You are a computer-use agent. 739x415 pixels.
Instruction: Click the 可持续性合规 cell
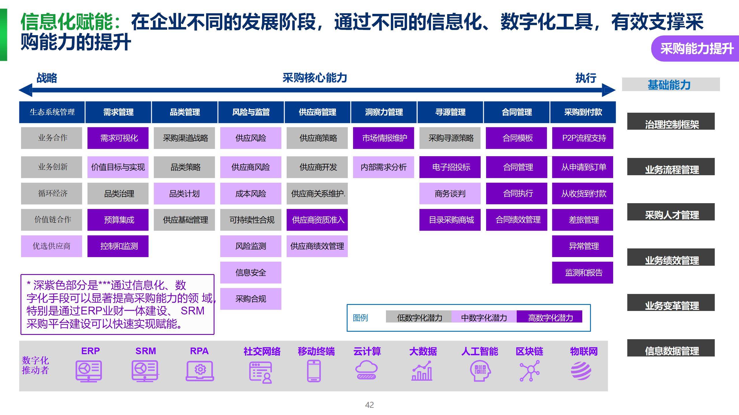[x=251, y=220]
